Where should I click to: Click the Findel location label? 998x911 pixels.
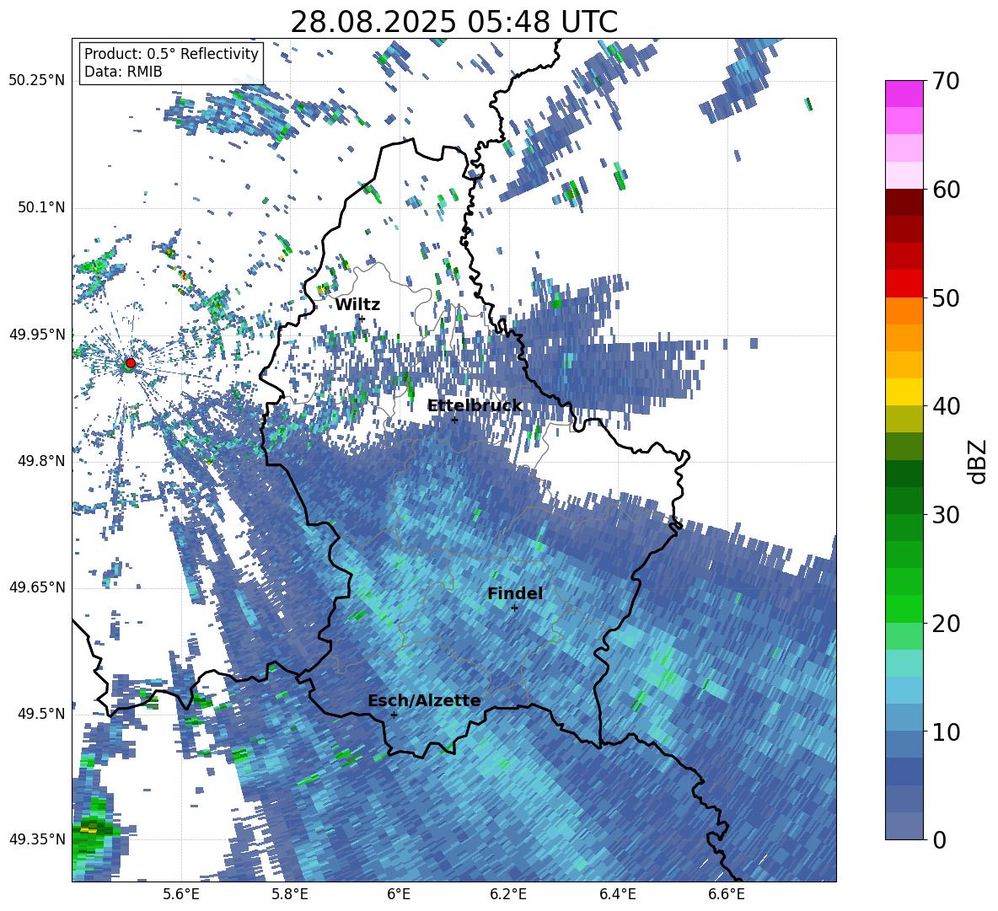[515, 593]
